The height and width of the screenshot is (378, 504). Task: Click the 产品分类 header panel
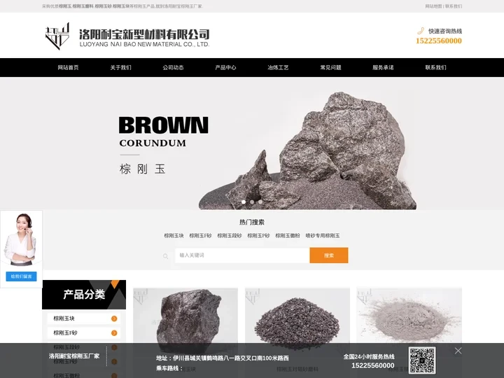84,295
